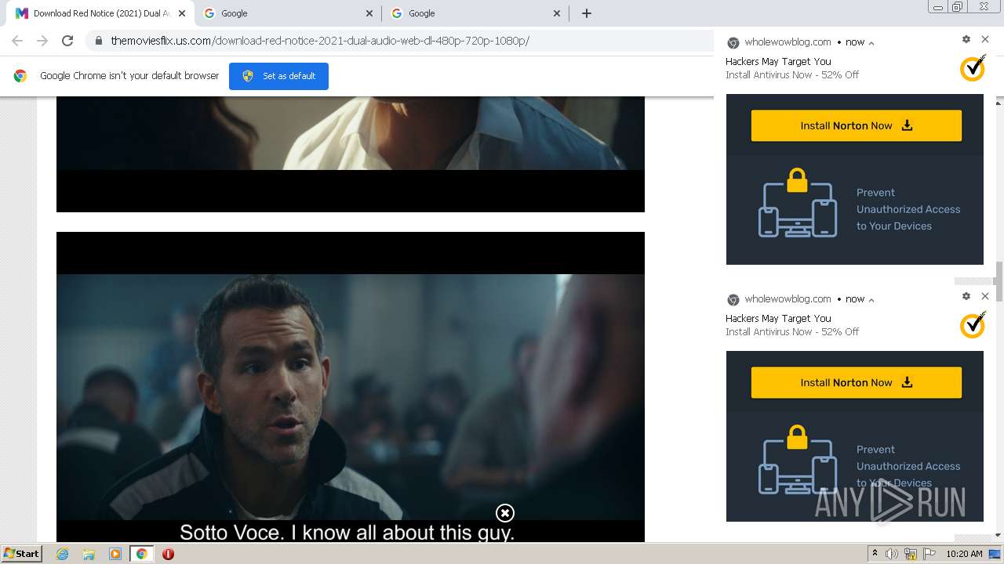Click the devices lock image in bottom notification
This screenshot has height=564, width=1004.
coord(797,459)
